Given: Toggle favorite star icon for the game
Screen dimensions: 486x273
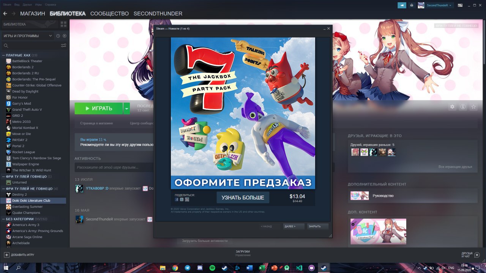Looking at the screenshot, I should (473, 107).
